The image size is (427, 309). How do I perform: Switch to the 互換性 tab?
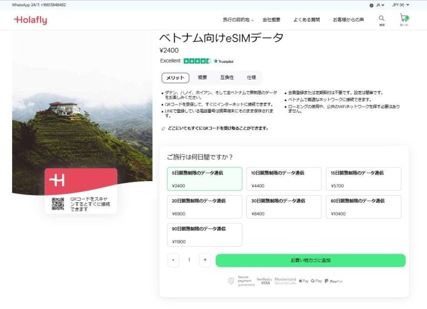tap(227, 78)
